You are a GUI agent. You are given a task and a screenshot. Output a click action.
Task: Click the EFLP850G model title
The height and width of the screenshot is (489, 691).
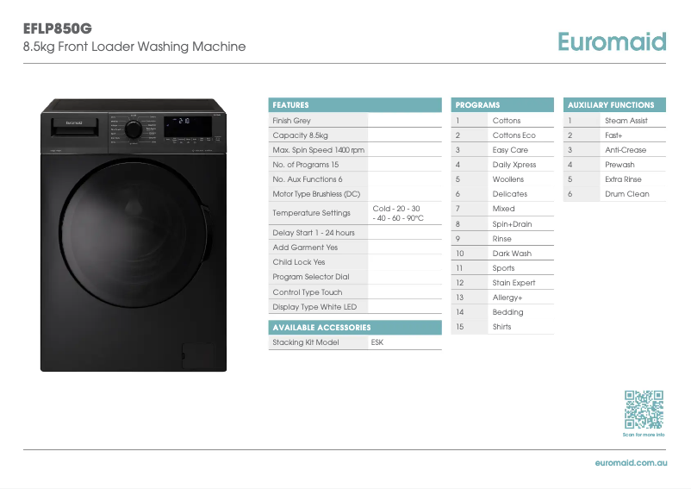[x=57, y=28]
